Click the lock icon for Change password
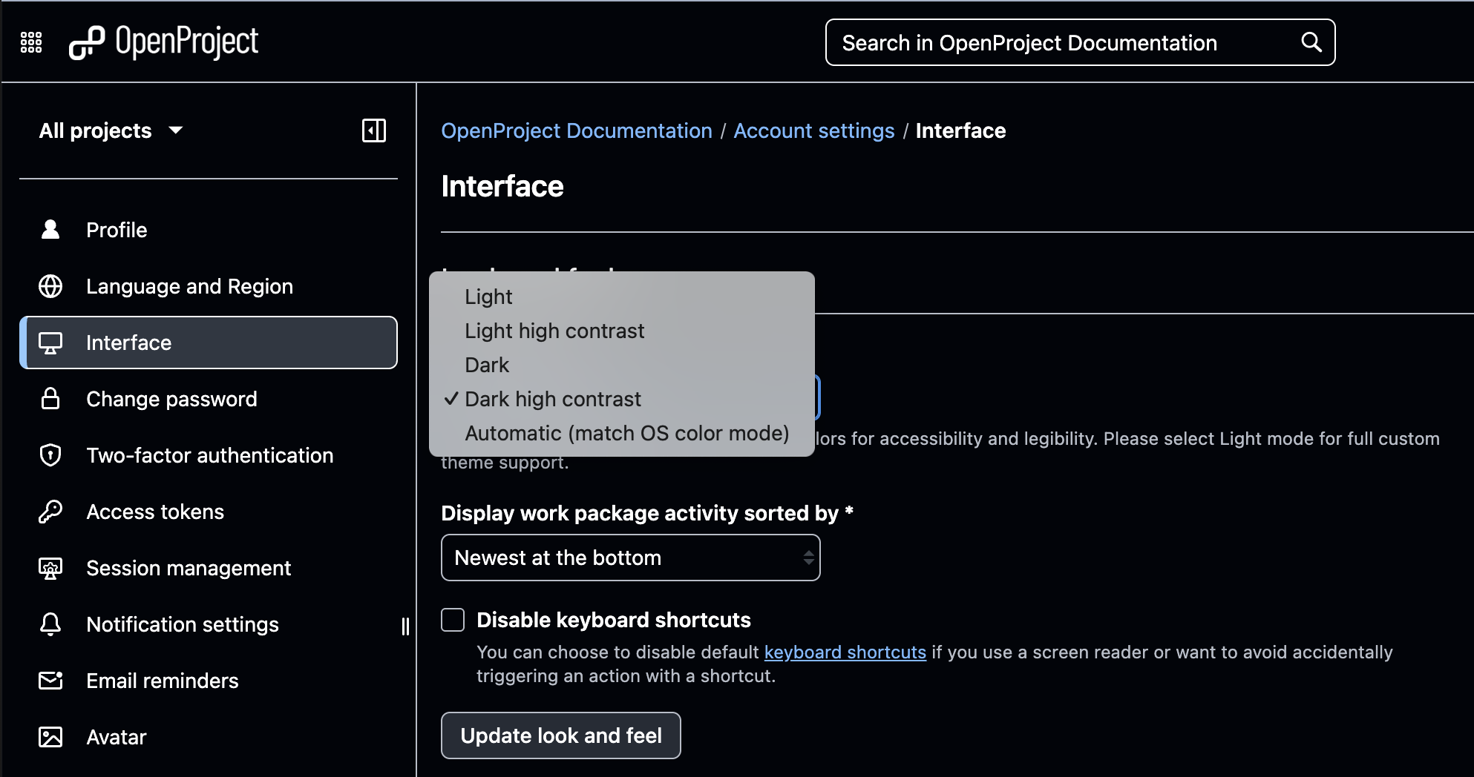This screenshot has width=1474, height=777. [x=50, y=399]
